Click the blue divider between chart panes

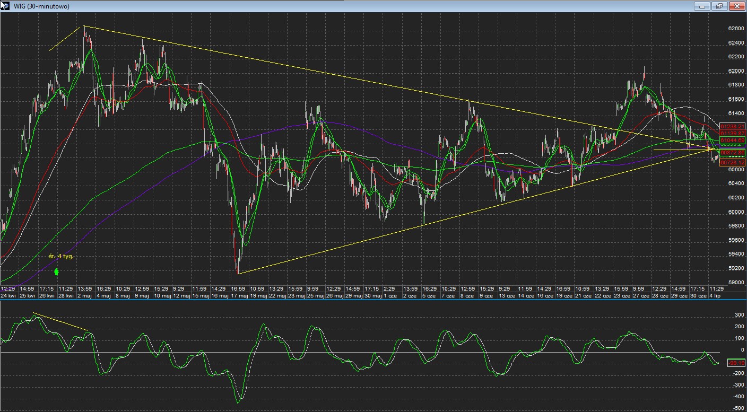[371, 299]
